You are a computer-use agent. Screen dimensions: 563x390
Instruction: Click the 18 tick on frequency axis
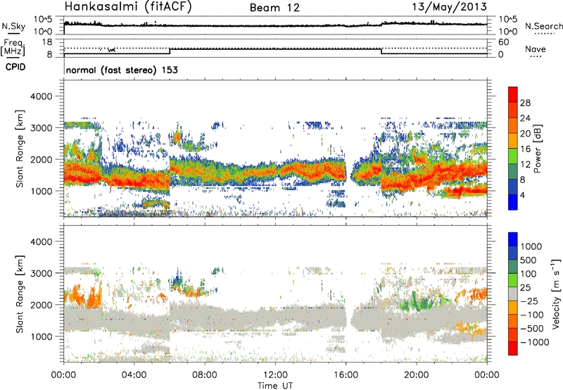47,42
